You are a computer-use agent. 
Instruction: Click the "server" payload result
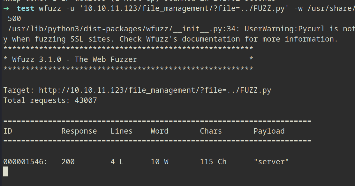271,162
